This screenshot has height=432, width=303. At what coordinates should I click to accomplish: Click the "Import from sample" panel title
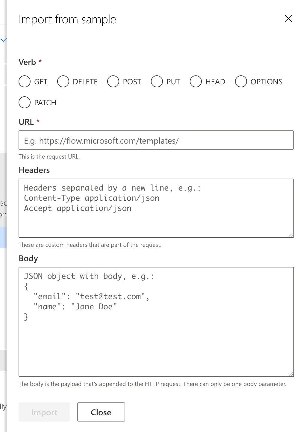pyautogui.click(x=67, y=19)
